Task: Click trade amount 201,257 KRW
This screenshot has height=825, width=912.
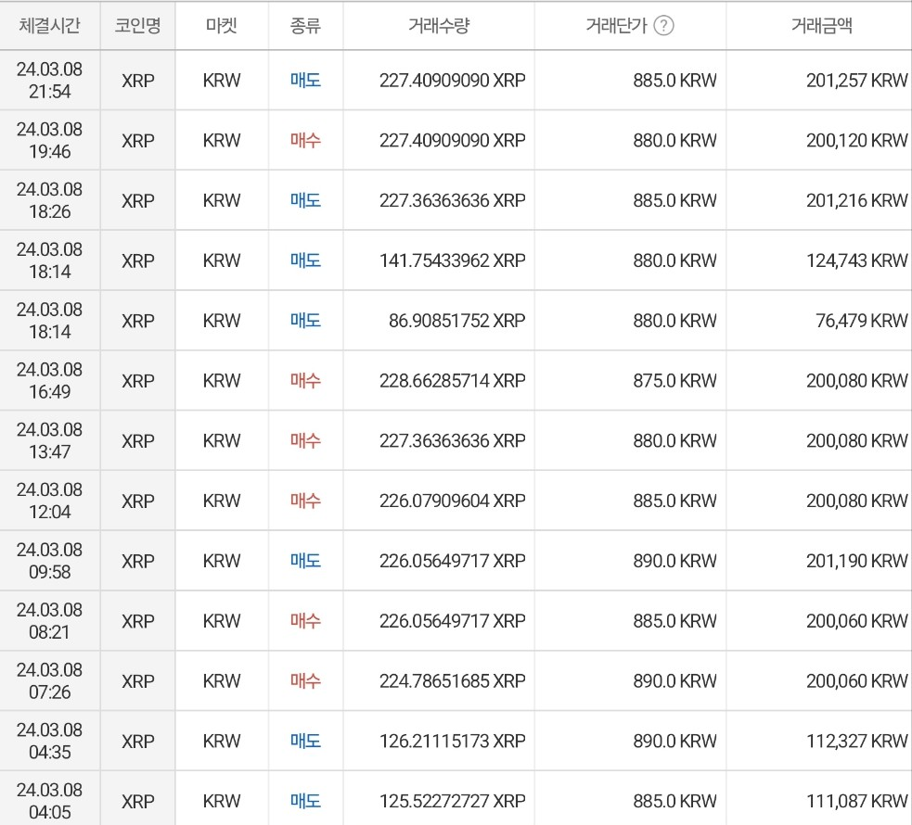Action: 856,80
